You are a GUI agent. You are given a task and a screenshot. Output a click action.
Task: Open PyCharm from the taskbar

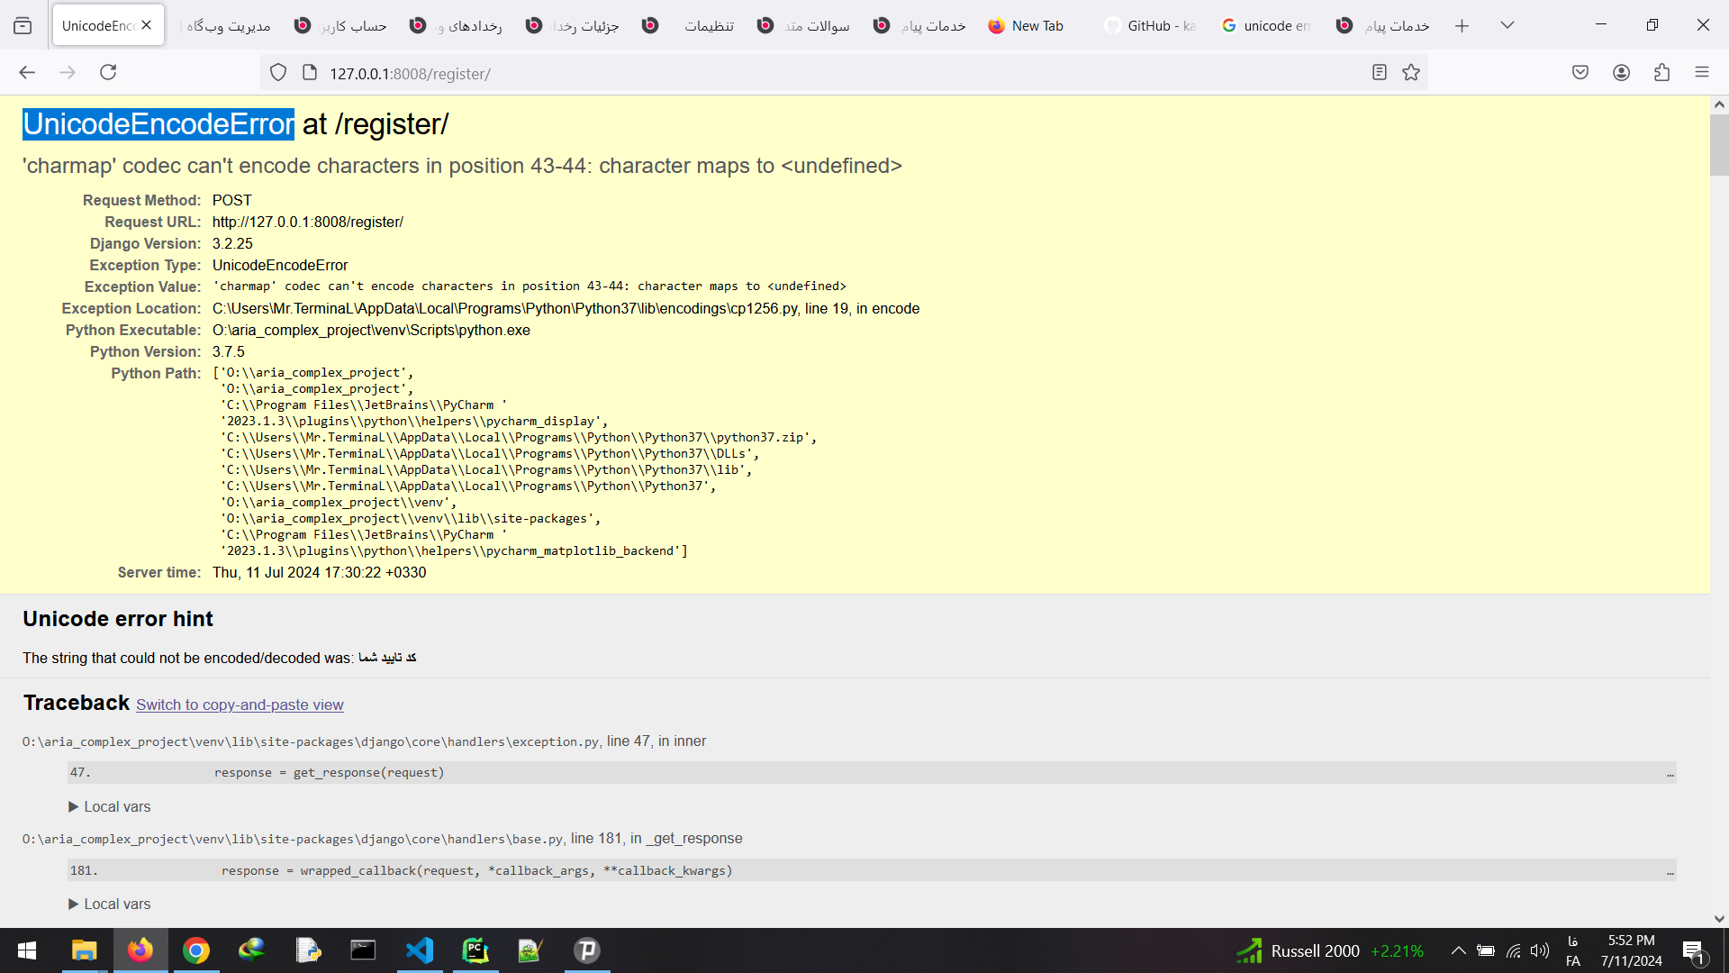[x=475, y=950]
